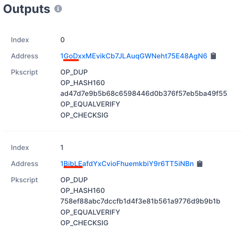
Task: Click OP_EQUALVERIFY in the first output's script
Action: coord(90,104)
